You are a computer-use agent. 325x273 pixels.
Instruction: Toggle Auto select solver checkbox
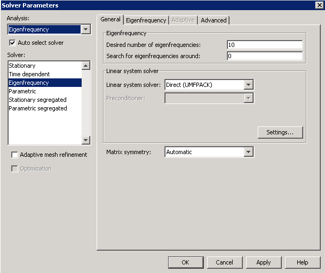click(12, 43)
